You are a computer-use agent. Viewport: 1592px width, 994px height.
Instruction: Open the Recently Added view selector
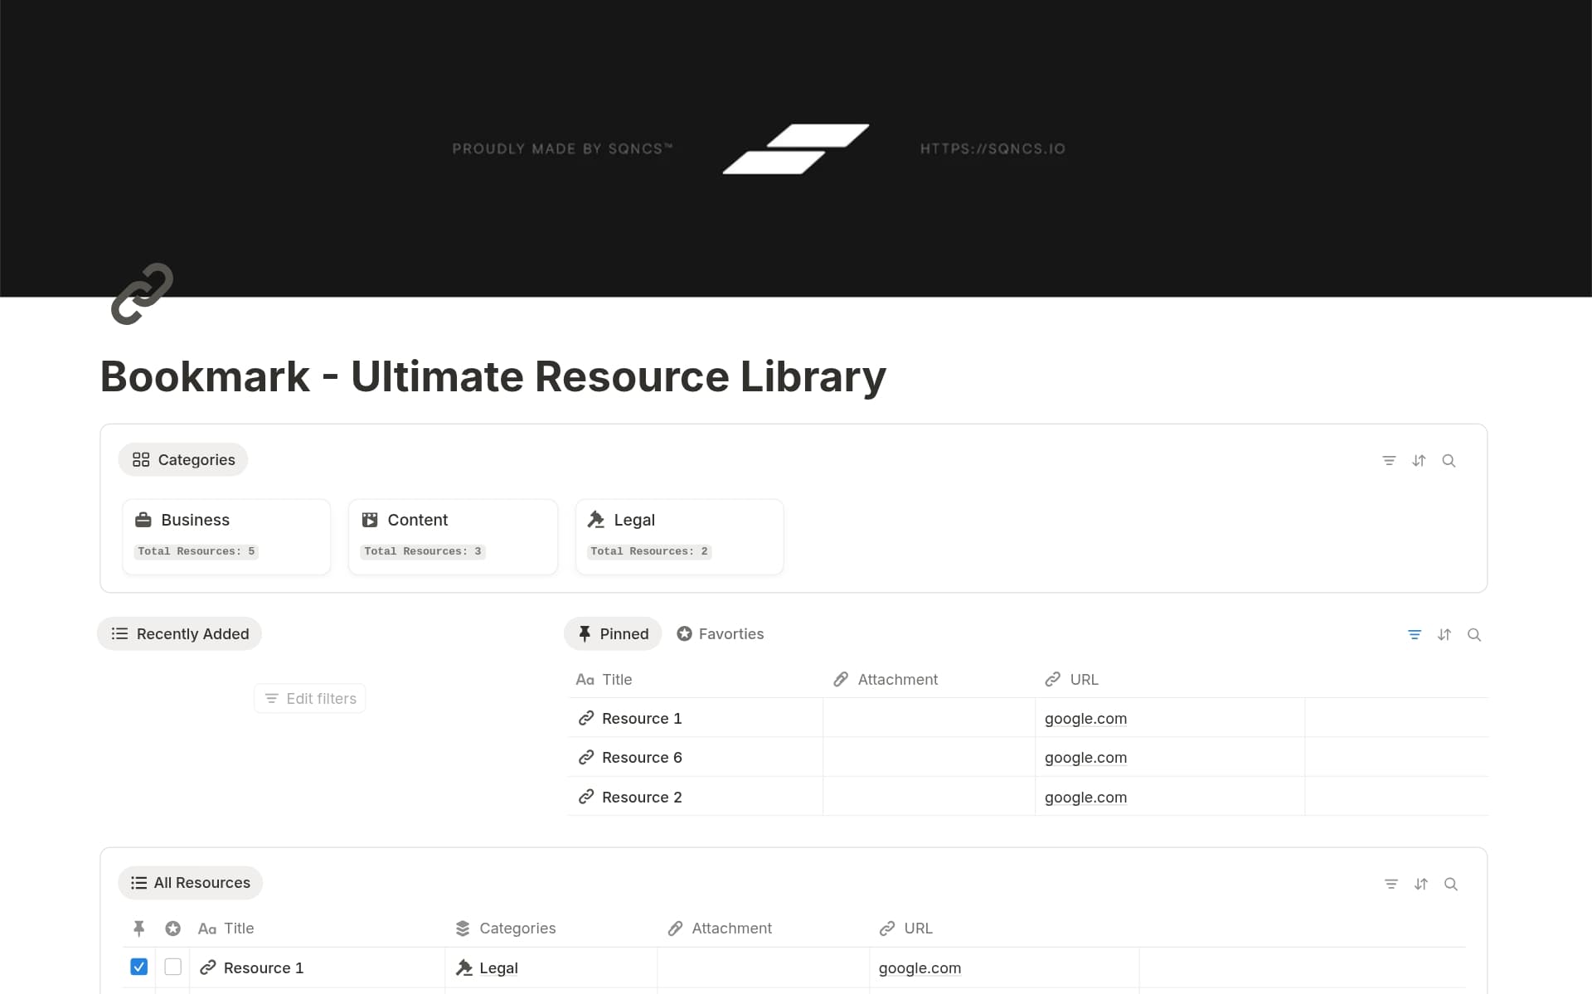[179, 633]
